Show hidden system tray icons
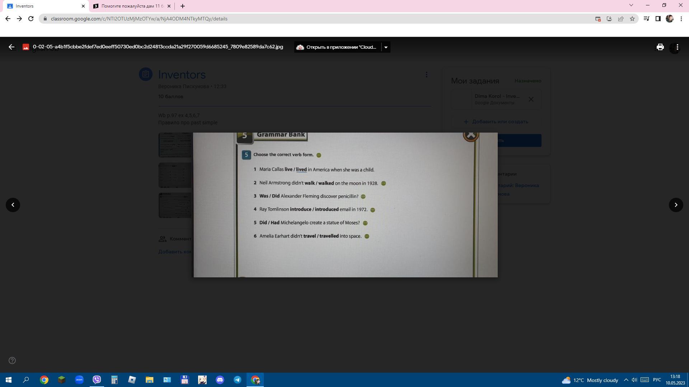The image size is (689, 387). [626, 380]
